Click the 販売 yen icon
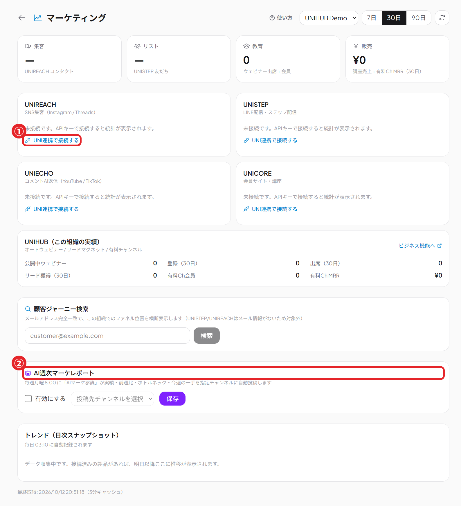This screenshot has height=506, width=461. tap(356, 46)
